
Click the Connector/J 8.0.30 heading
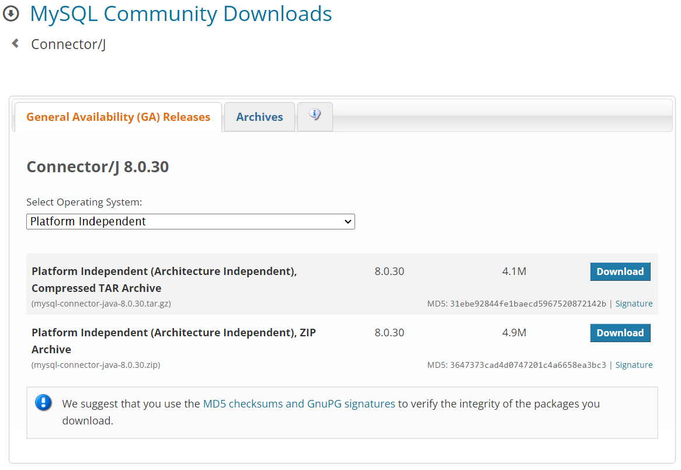98,166
